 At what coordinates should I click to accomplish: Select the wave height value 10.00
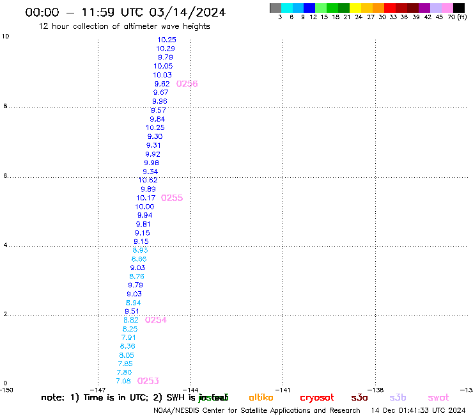point(144,207)
